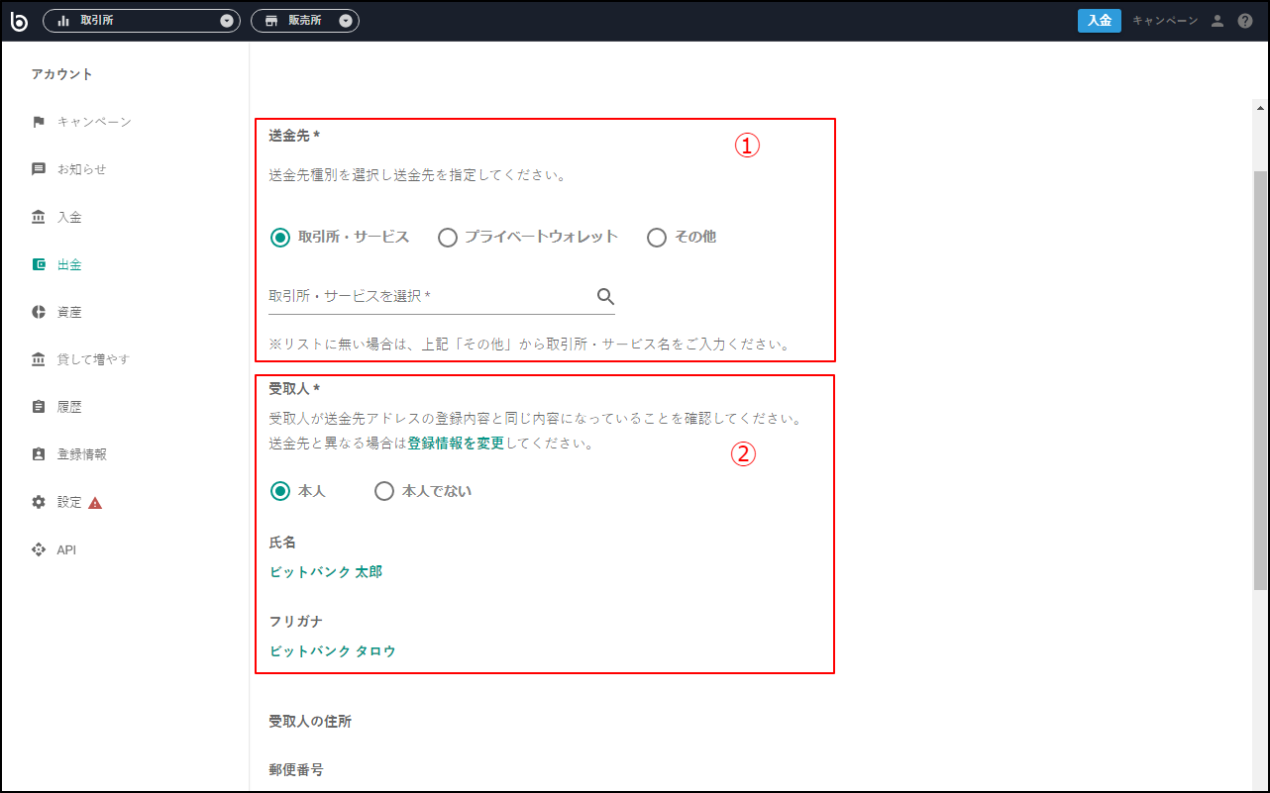Click the name text ビットバンク 太郎
Viewport: 1270px width, 793px height.
[x=326, y=572]
